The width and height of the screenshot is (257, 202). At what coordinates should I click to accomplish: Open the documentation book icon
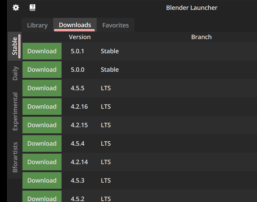click(32, 8)
